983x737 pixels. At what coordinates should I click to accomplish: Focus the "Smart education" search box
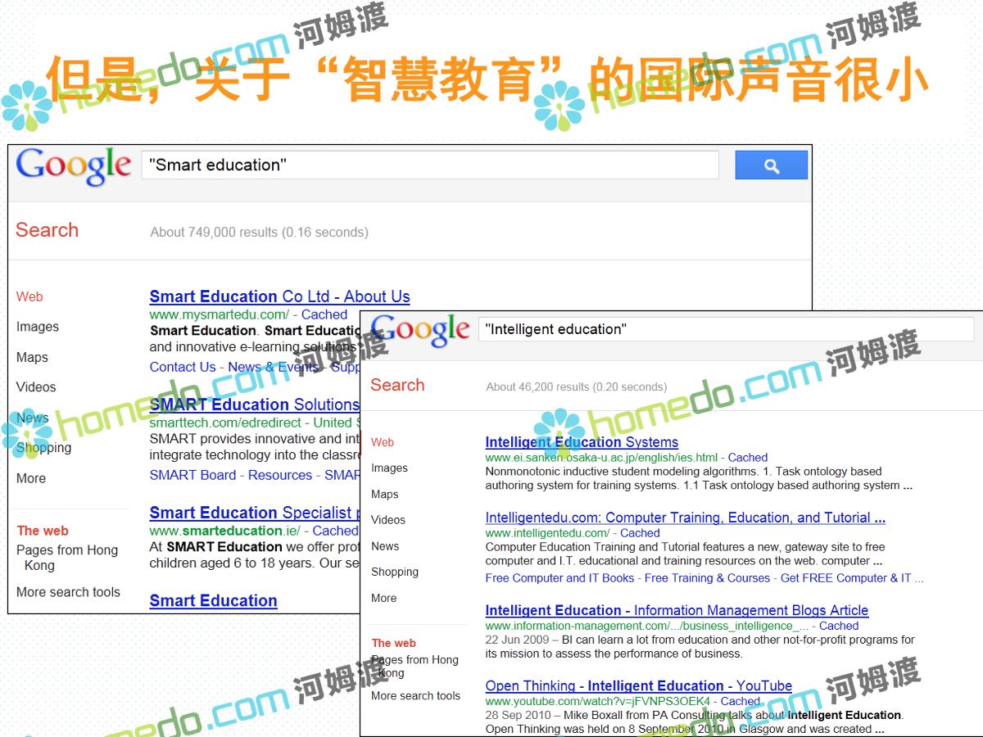pyautogui.click(x=430, y=165)
